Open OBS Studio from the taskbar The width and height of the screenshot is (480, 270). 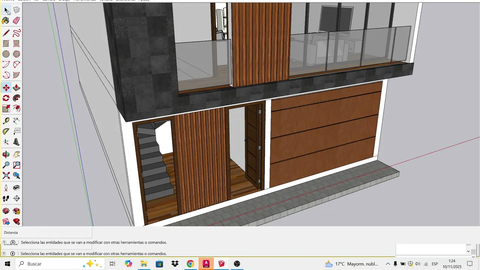pos(237,264)
